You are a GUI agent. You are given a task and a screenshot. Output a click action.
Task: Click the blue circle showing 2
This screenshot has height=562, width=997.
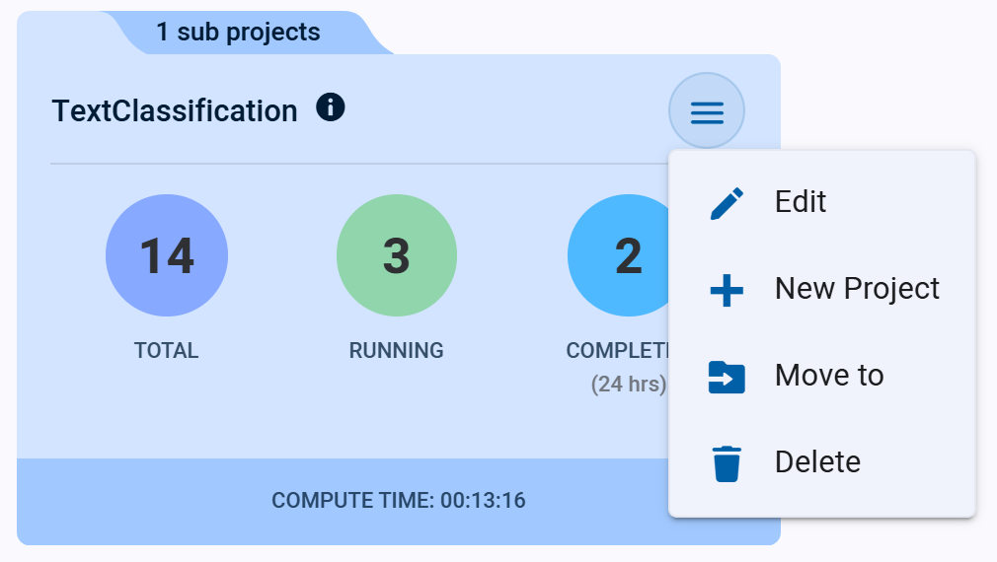point(619,255)
